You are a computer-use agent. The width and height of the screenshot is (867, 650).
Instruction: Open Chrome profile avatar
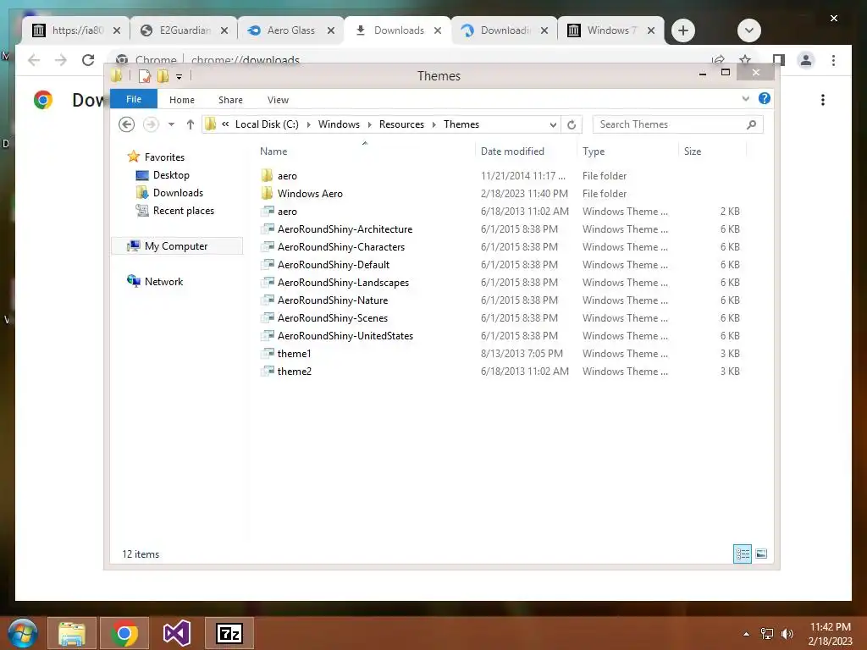click(806, 60)
